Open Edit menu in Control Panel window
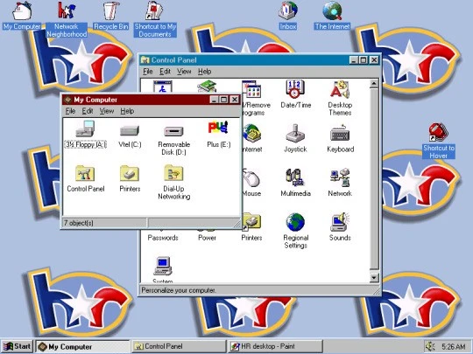The image size is (473, 354). point(165,72)
